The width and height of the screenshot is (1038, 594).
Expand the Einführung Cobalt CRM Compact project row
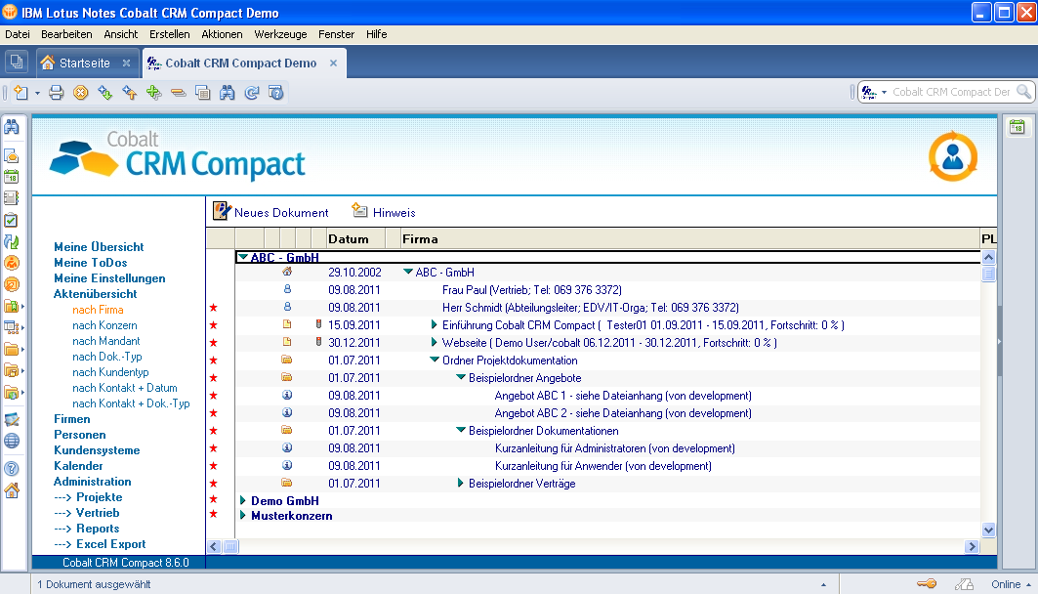434,325
